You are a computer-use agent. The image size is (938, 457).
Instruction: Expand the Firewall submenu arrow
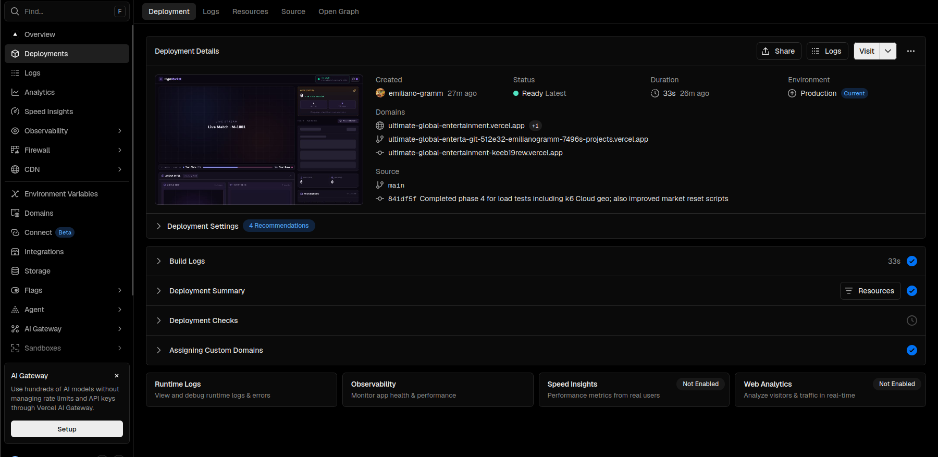(x=120, y=150)
